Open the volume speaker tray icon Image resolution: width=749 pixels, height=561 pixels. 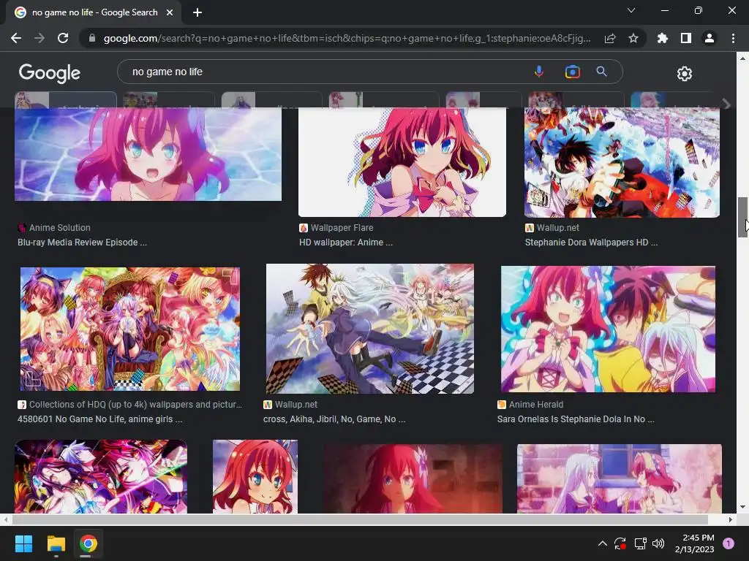click(x=658, y=543)
